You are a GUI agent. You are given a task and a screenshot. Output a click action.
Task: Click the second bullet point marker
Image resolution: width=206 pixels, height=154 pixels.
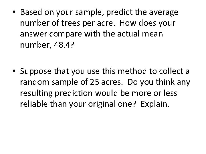click(14, 71)
